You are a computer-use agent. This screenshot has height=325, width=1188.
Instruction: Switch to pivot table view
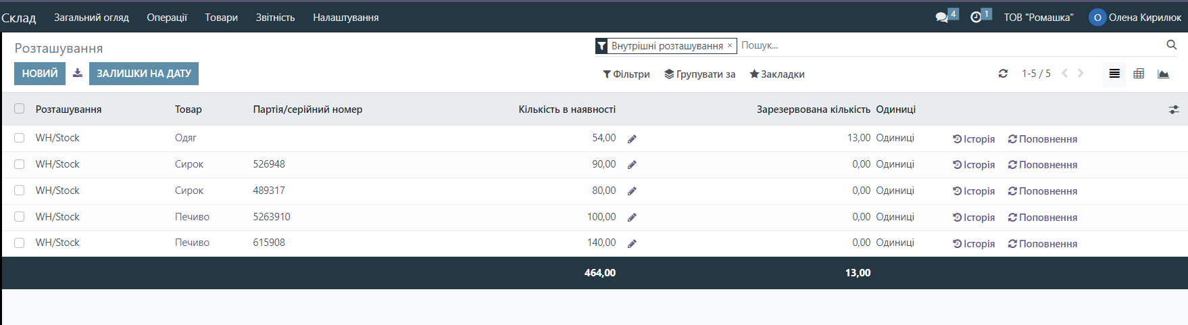pyautogui.click(x=1139, y=74)
